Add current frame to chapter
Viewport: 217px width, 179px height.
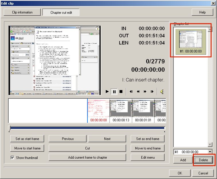[87, 157]
